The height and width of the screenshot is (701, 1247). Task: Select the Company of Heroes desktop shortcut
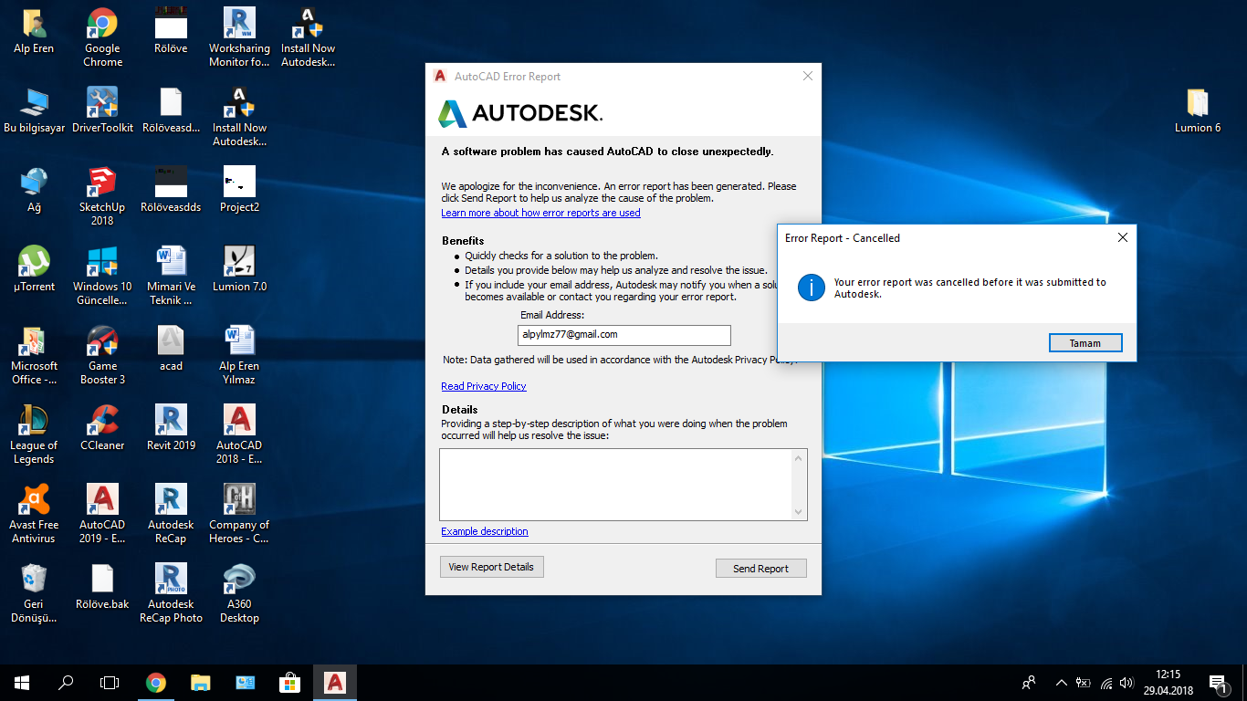[x=239, y=514]
